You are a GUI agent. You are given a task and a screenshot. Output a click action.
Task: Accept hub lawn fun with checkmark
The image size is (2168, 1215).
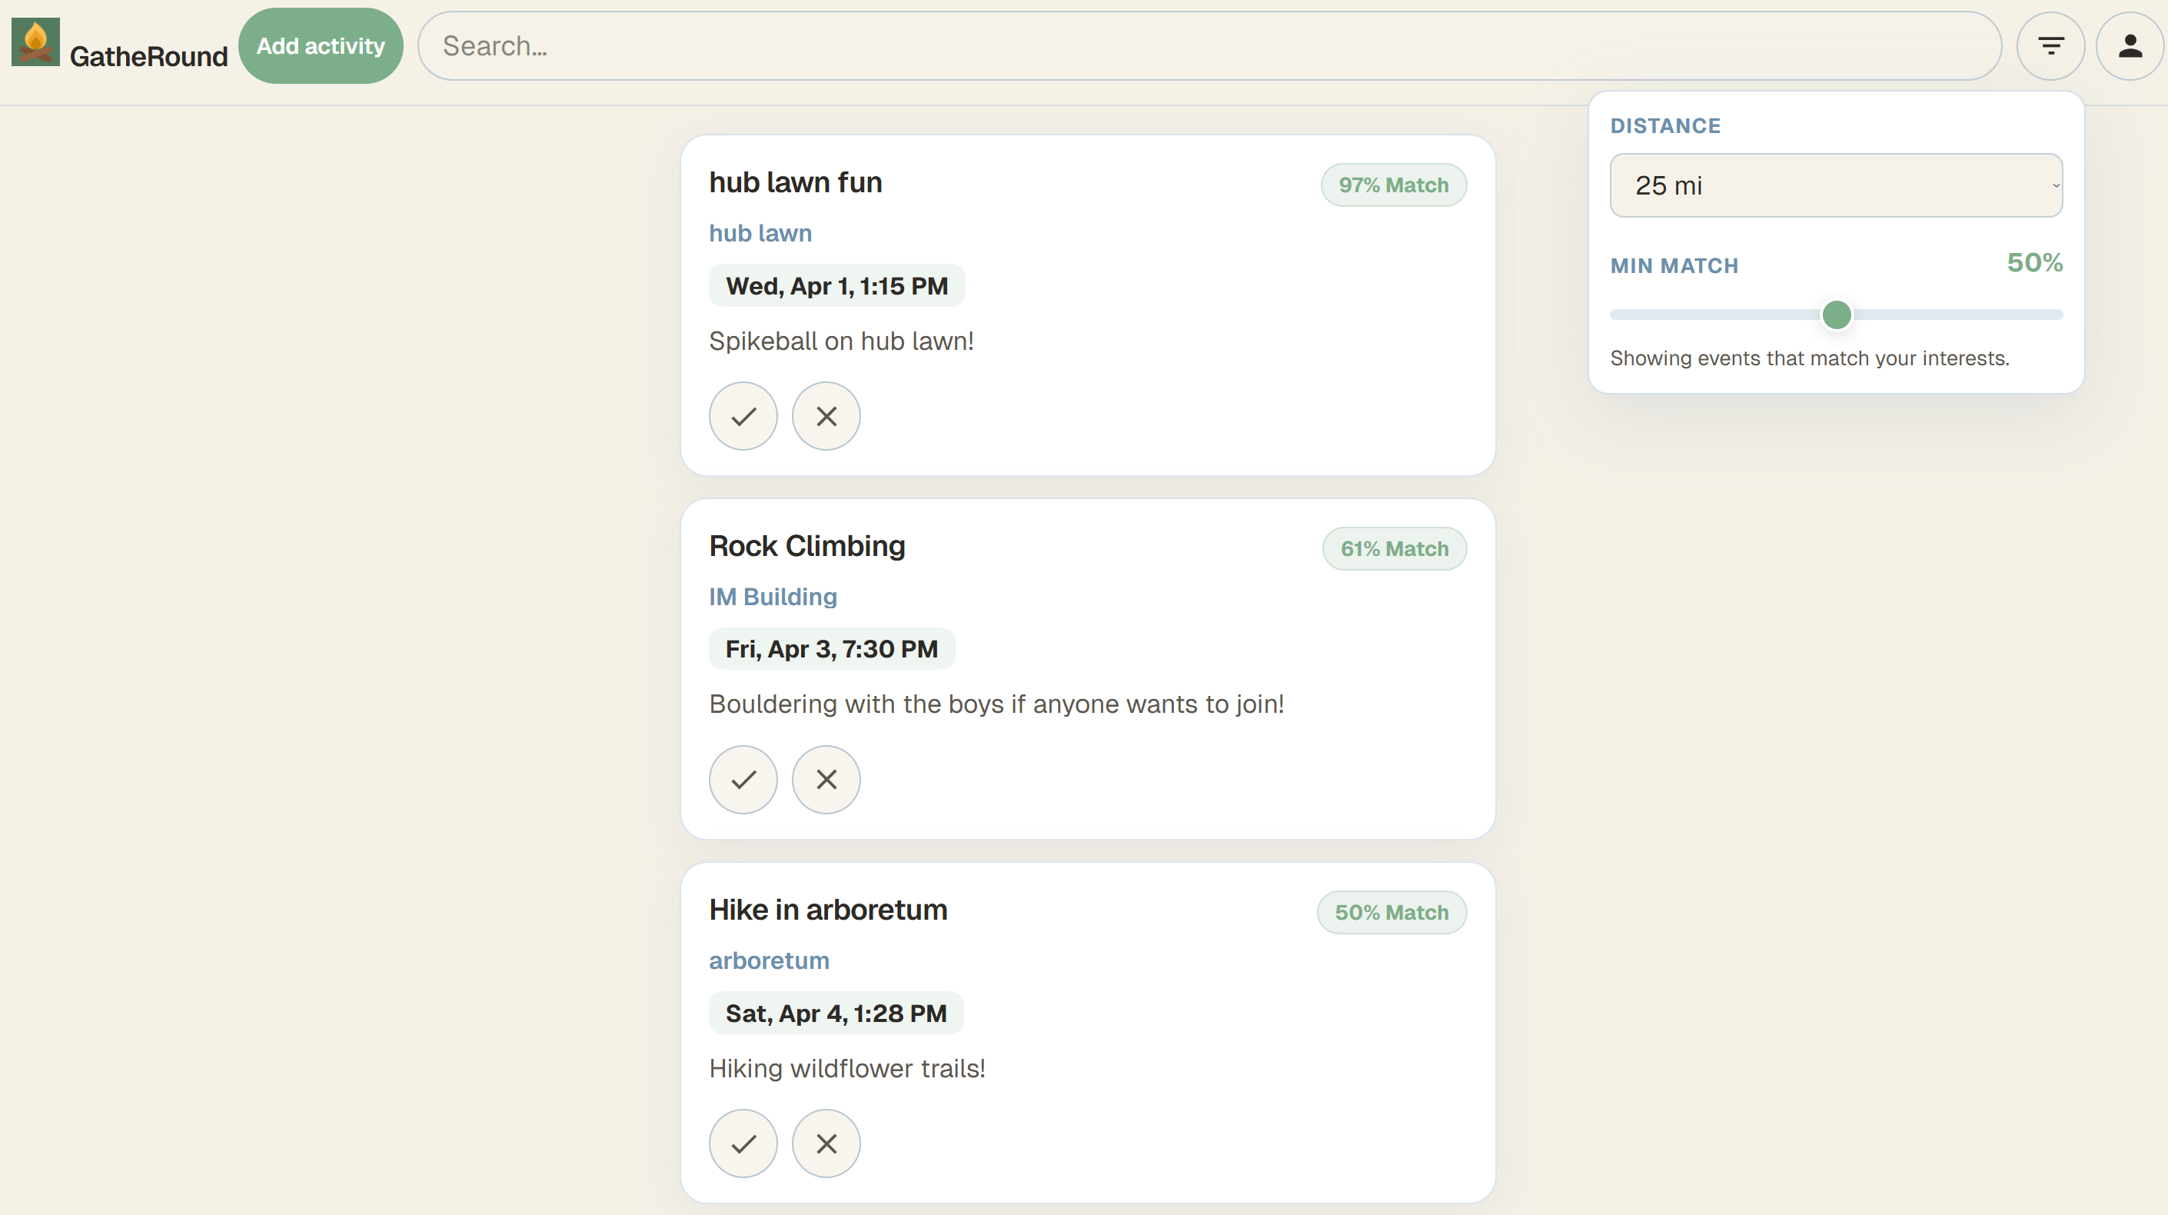click(743, 416)
